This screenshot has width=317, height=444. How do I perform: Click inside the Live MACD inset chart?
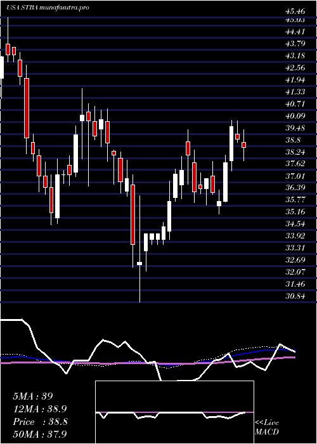pos(174,412)
